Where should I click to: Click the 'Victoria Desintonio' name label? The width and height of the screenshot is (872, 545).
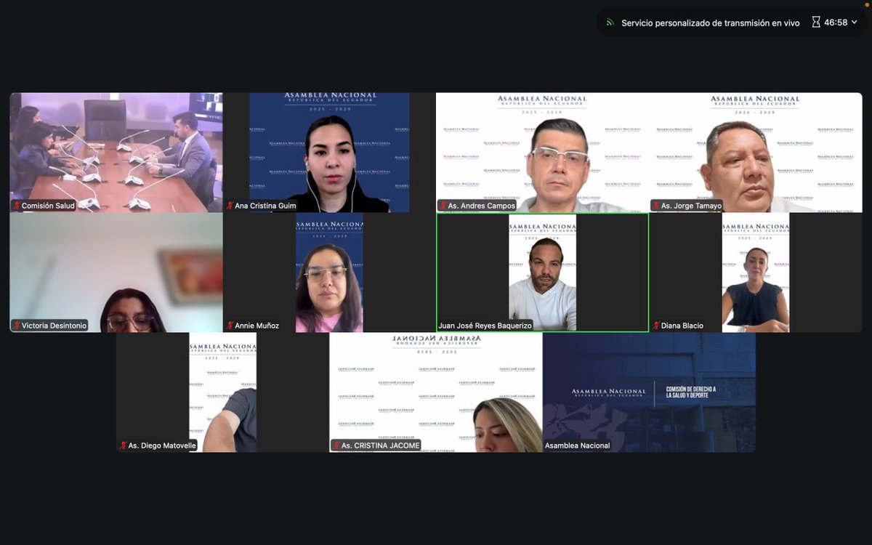point(54,326)
